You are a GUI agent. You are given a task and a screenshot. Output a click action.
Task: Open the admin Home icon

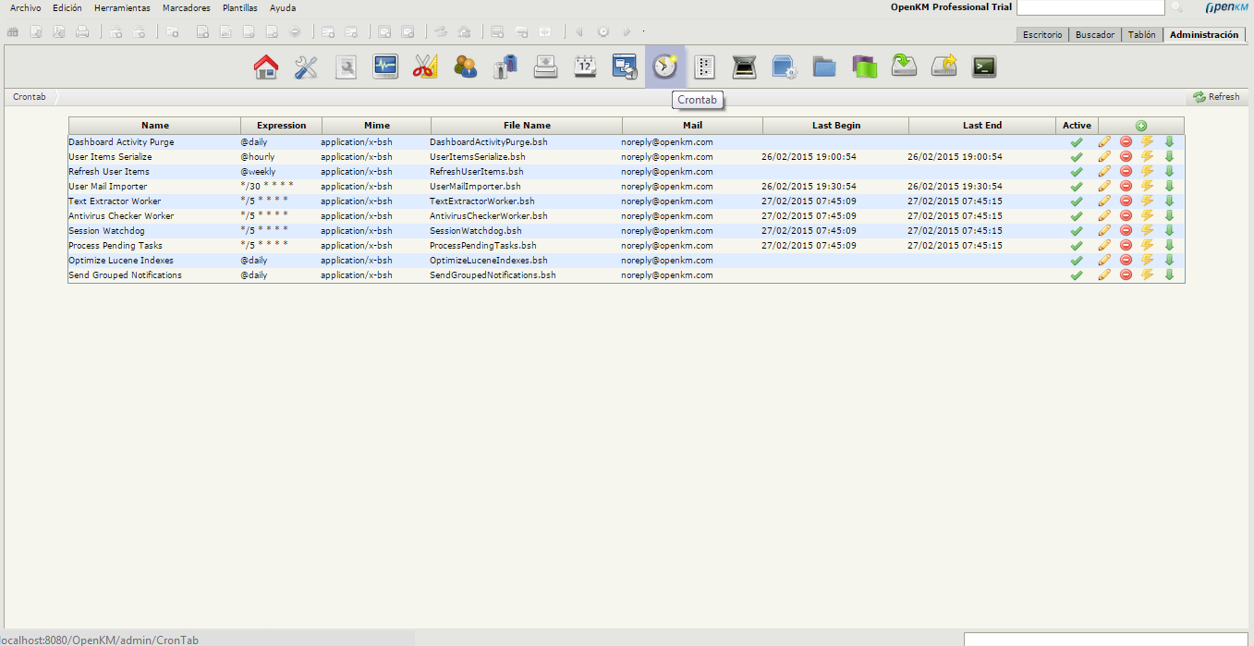pos(266,67)
